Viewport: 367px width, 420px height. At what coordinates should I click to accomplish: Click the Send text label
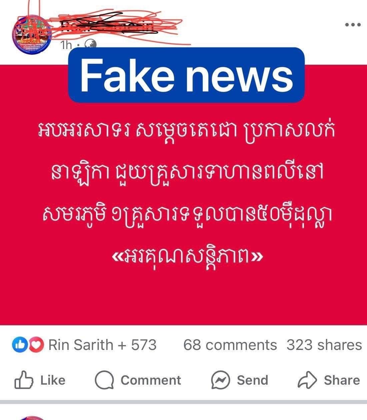point(252,380)
